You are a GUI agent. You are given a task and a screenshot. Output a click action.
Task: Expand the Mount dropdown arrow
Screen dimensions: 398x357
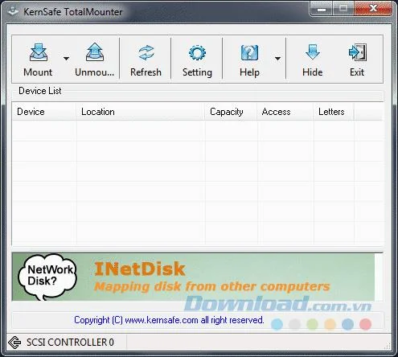coord(66,58)
